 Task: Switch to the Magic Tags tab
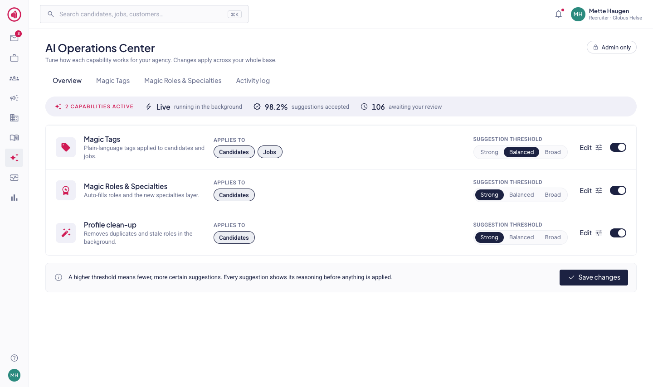(113, 81)
